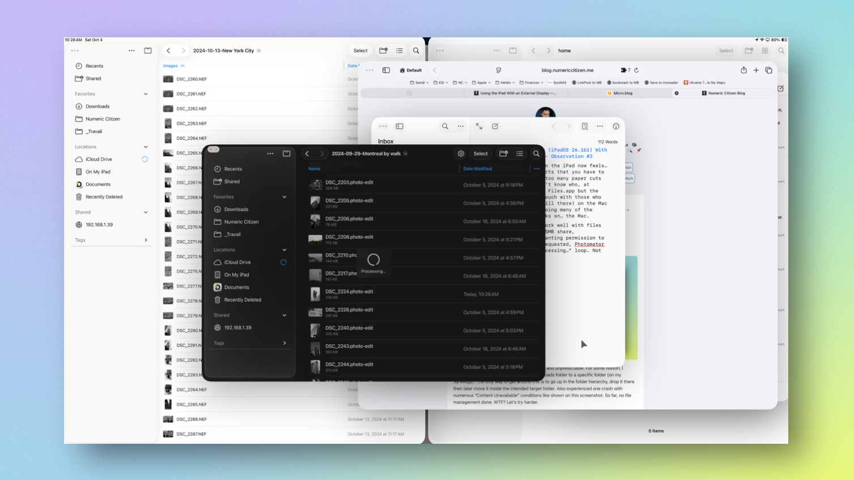Switch list view options in dark Files window
Viewport: 854px width, 480px height.
(x=520, y=153)
